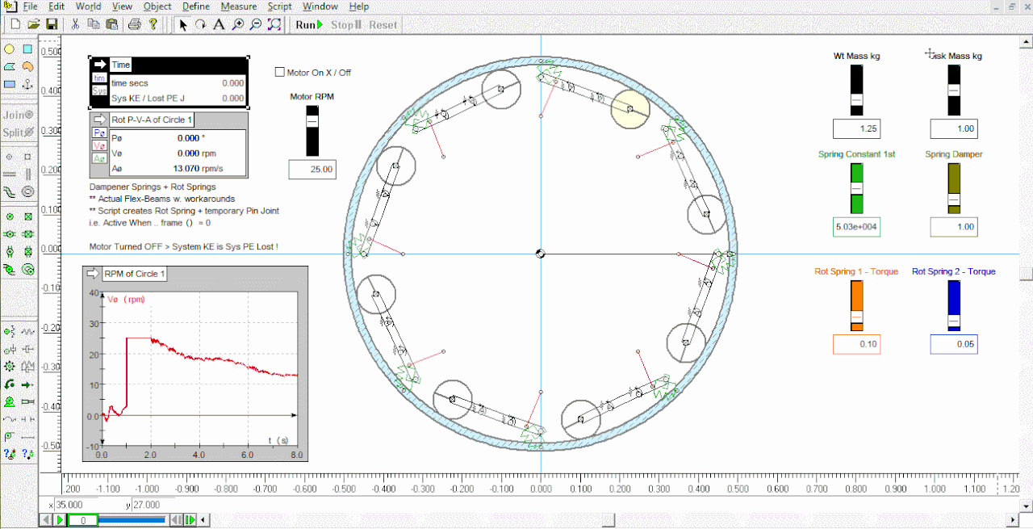The width and height of the screenshot is (1033, 529).
Task: Copy selection using the copy icon
Action: [x=94, y=25]
